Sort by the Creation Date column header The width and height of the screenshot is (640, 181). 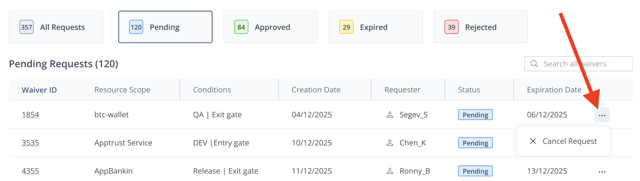316,90
